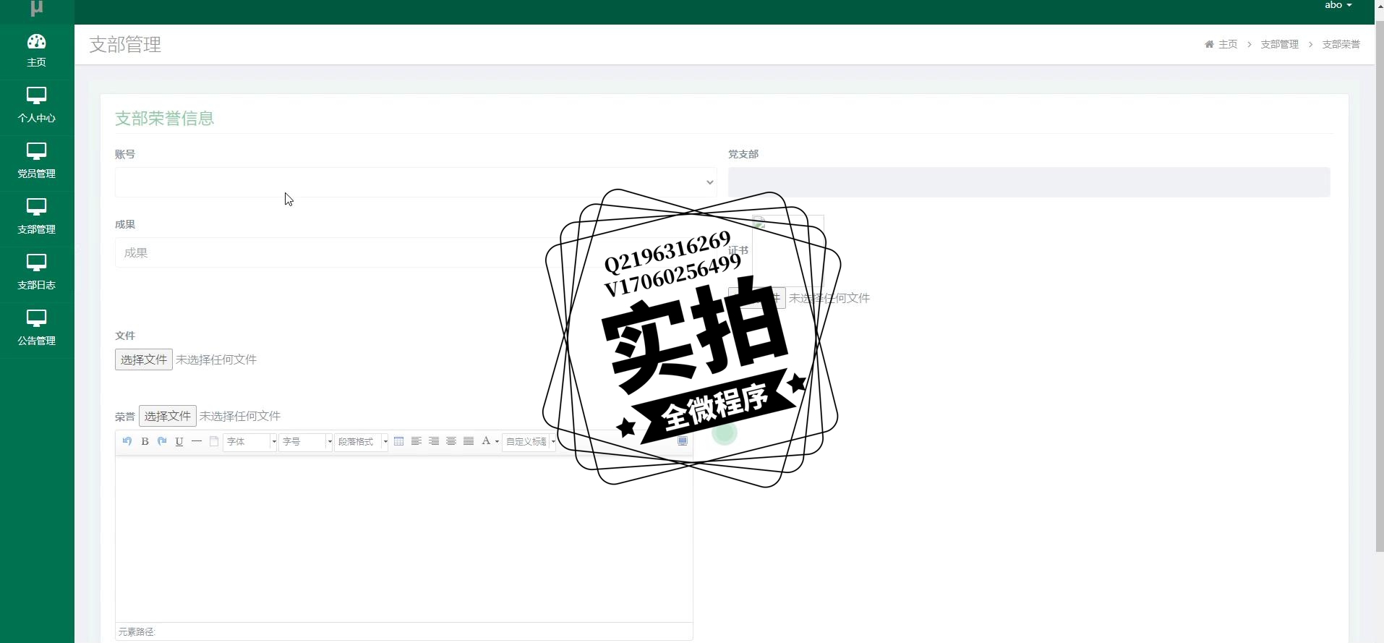The width and height of the screenshot is (1384, 643).
Task: Toggle editor fullscreen icon
Action: click(683, 441)
